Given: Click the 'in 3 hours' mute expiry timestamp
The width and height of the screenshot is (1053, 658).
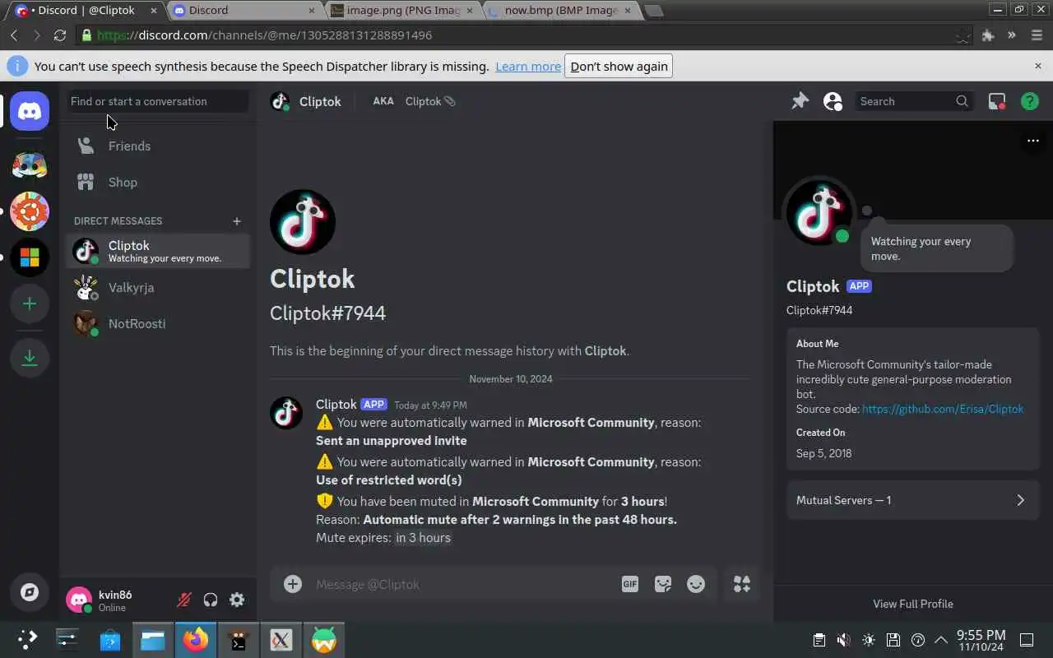Looking at the screenshot, I should pyautogui.click(x=423, y=538).
